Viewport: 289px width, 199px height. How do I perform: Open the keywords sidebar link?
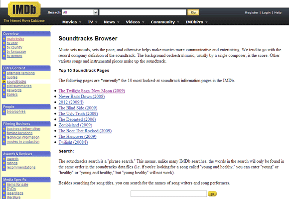(x=14, y=90)
